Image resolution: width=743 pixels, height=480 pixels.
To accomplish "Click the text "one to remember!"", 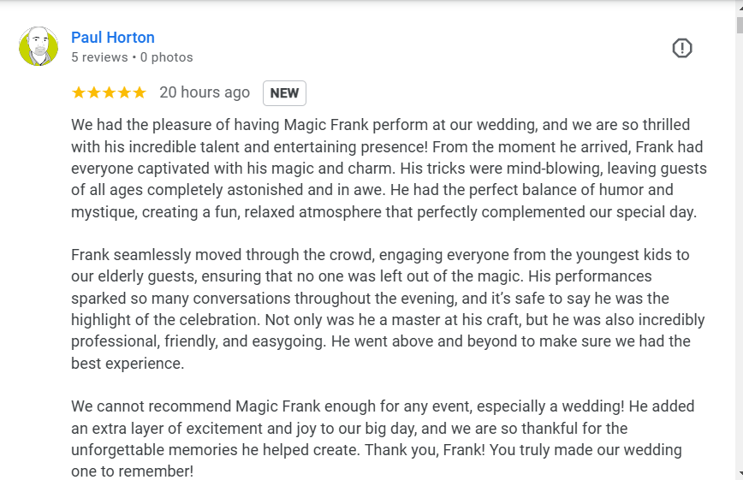I will [133, 471].
